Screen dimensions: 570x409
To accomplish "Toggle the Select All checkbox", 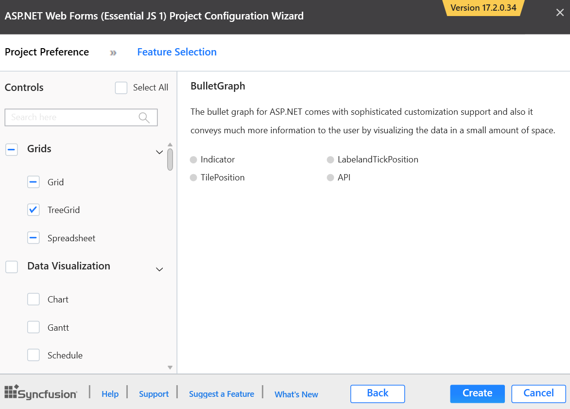I will 121,88.
